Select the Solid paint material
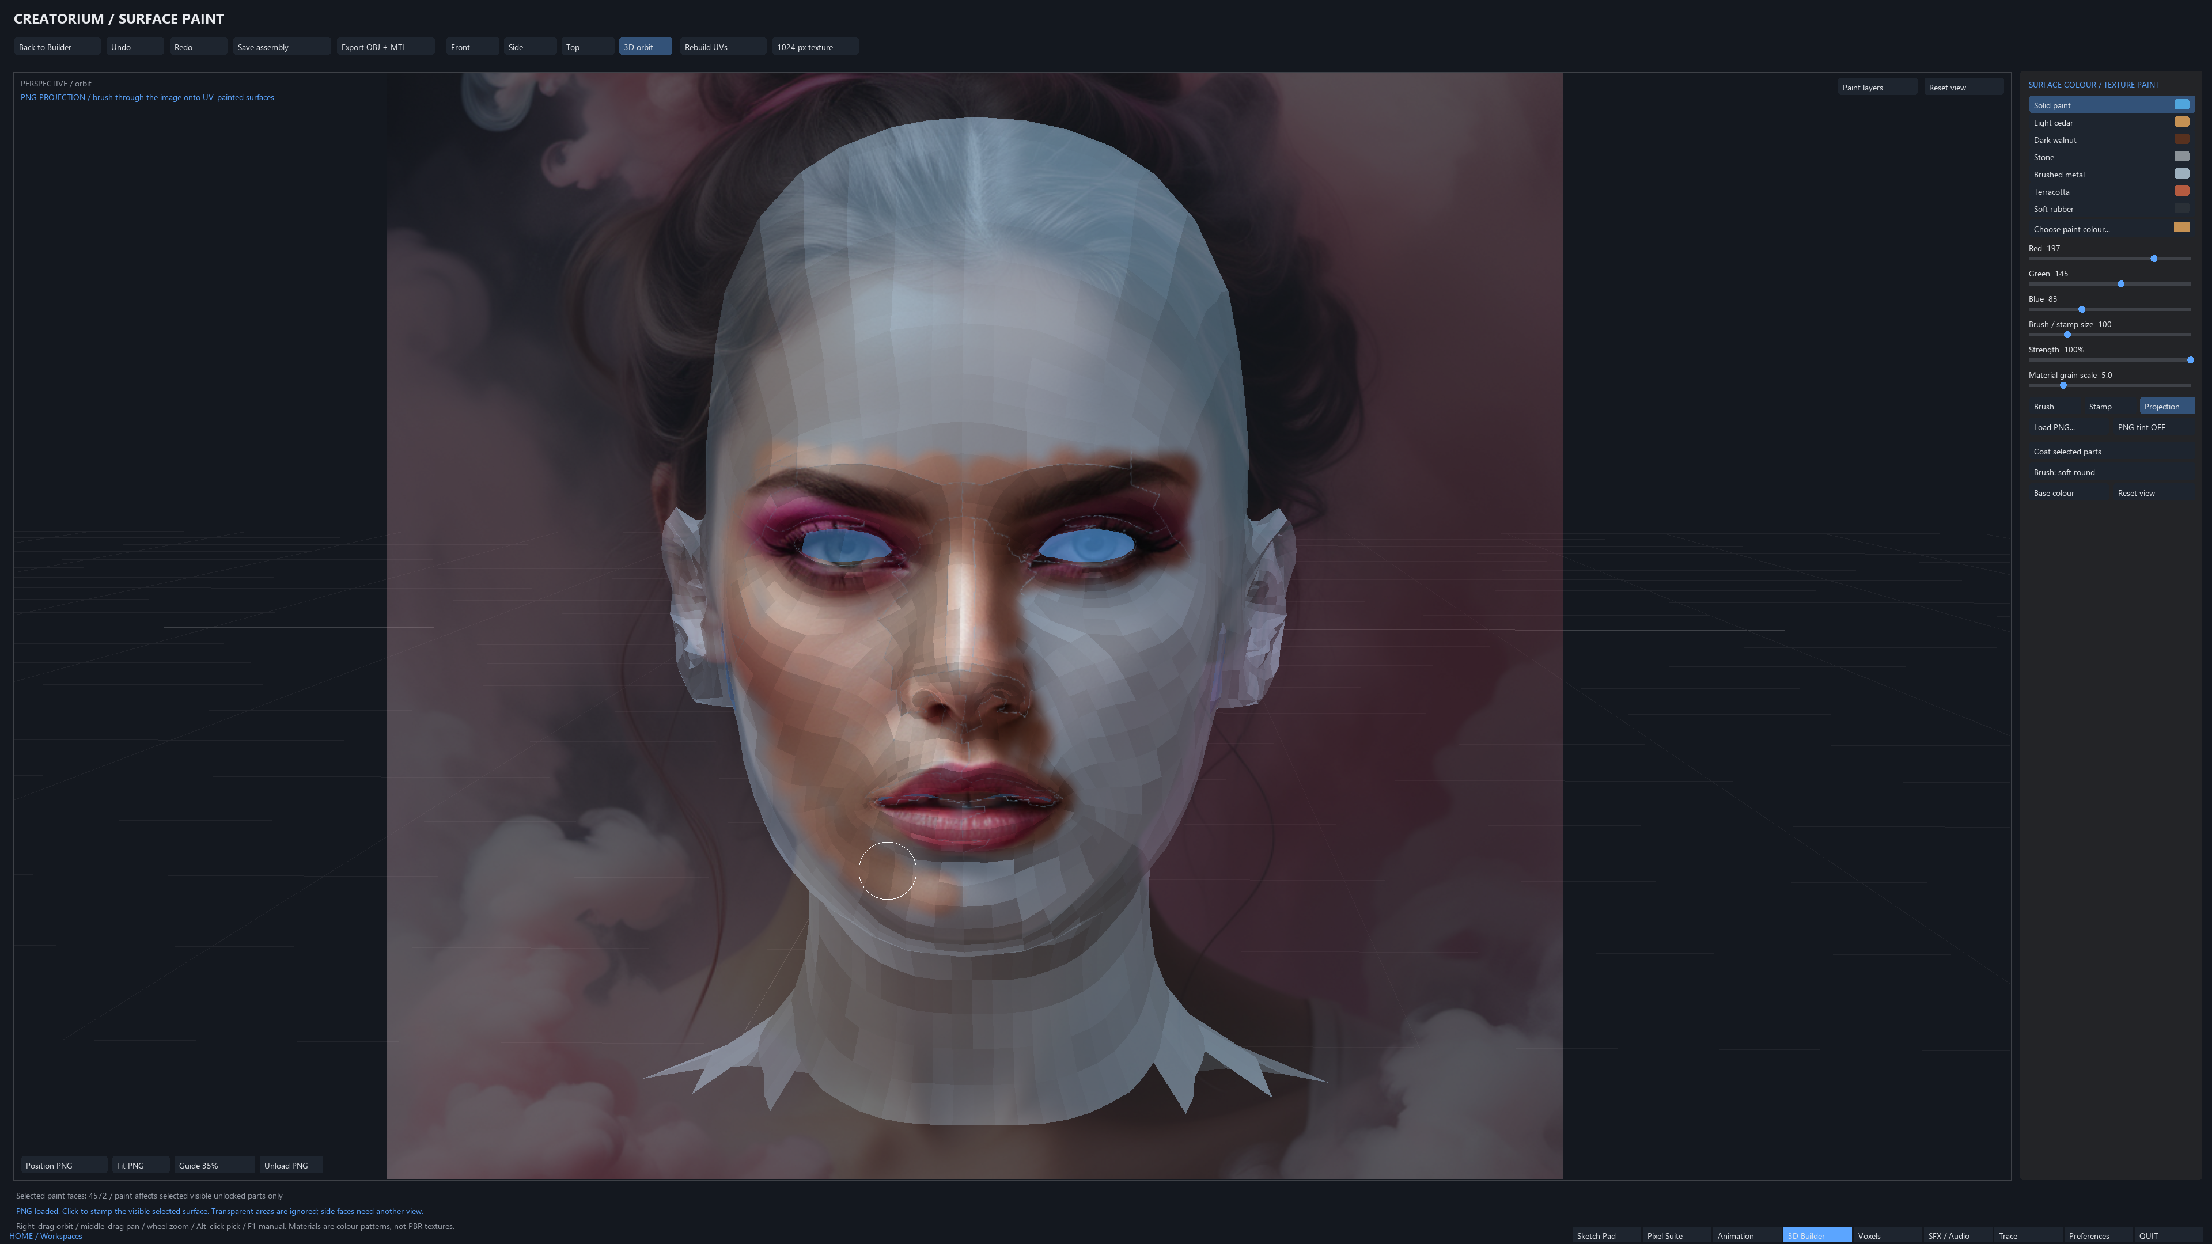The image size is (2212, 1244). pyautogui.click(x=2111, y=105)
